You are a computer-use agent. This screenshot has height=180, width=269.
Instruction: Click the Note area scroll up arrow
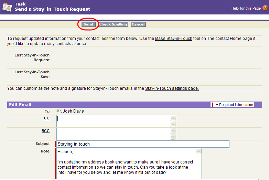(x=199, y=151)
